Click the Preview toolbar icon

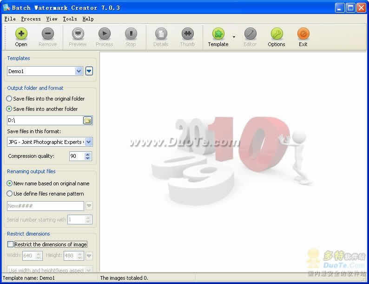(78, 34)
